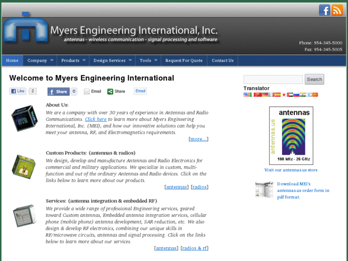Open 'radios & rf' link under Services
This screenshot has width=348, height=261.
tap(194, 248)
